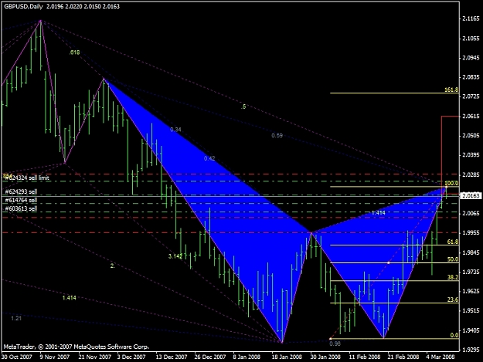The height and width of the screenshot is (362, 483).
Task: Click the 0.59 ratio label
Action: pos(277,136)
